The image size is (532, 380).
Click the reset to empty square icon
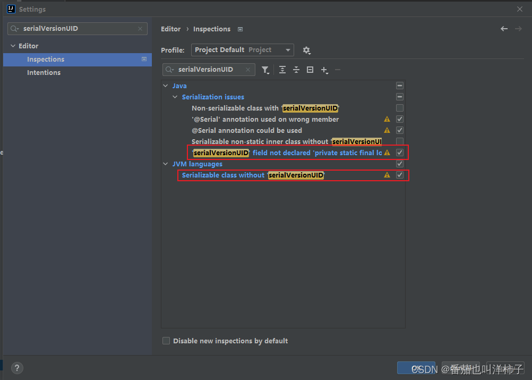click(310, 70)
